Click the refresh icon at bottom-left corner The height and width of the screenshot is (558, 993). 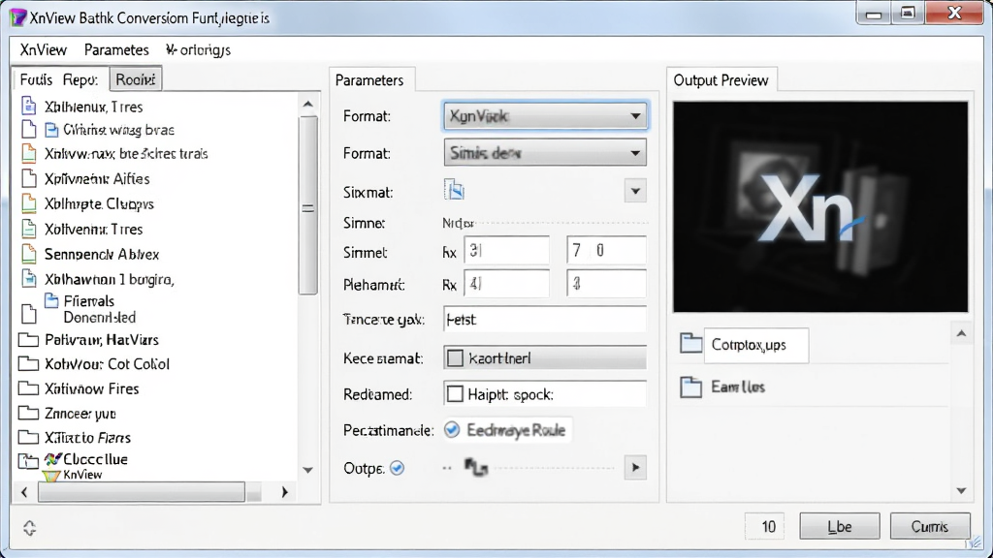point(29,528)
